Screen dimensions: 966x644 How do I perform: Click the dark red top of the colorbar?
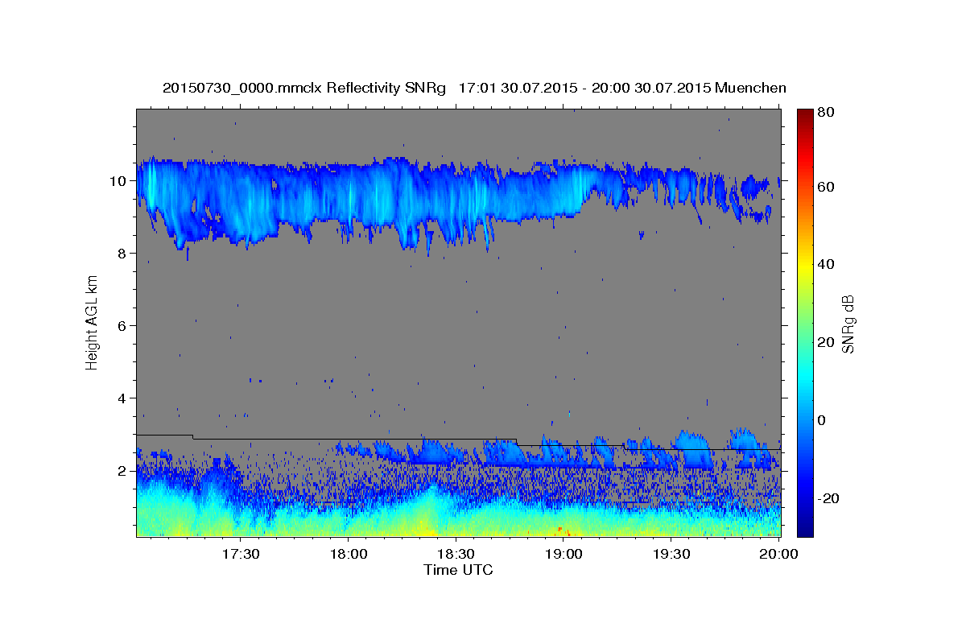click(x=805, y=114)
